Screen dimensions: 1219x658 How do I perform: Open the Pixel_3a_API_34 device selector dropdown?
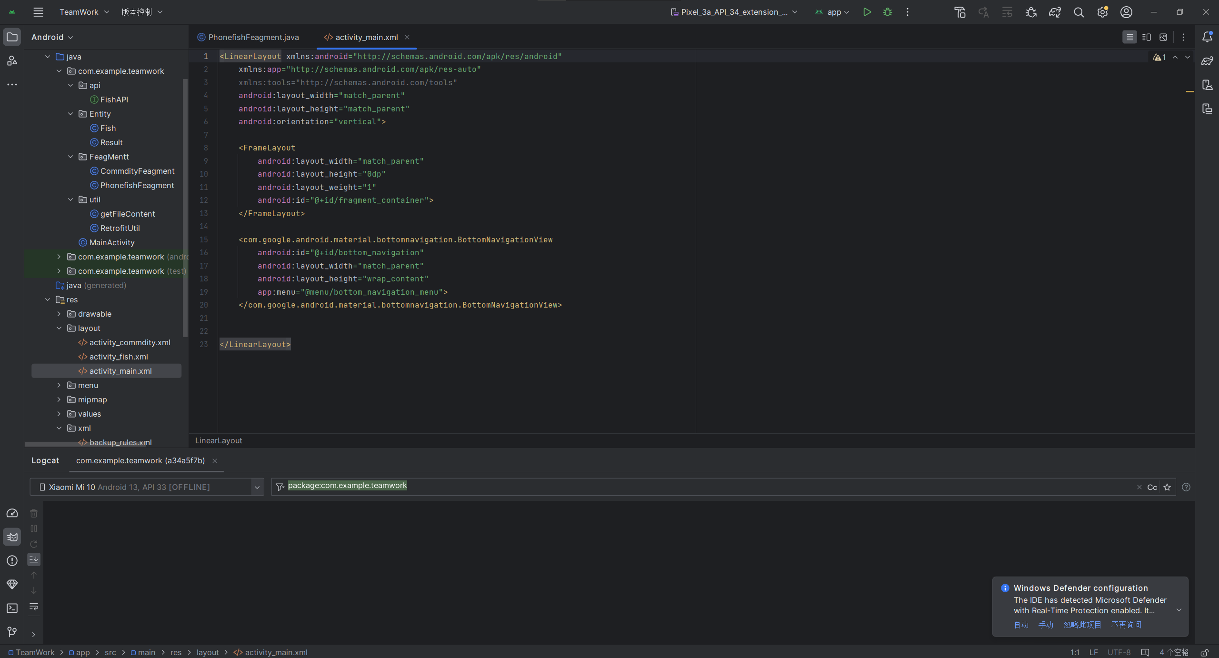pyautogui.click(x=734, y=12)
